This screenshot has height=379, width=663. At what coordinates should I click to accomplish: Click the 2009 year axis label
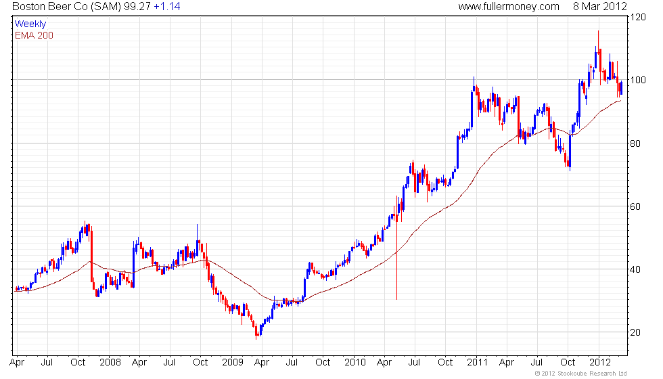click(233, 363)
